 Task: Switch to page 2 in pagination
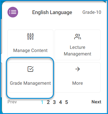tap(48, 102)
